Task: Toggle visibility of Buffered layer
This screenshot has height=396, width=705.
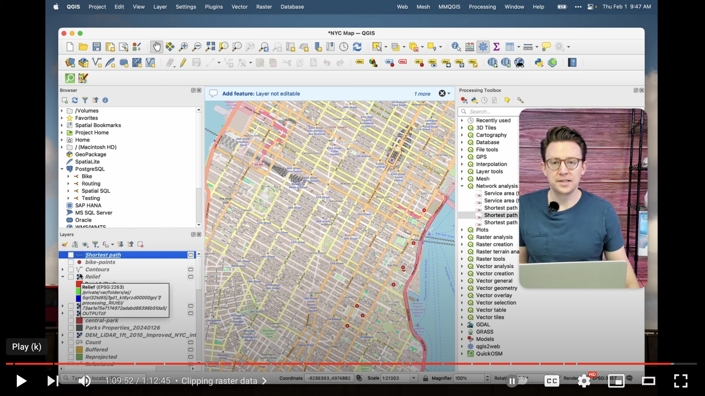Action: point(71,350)
